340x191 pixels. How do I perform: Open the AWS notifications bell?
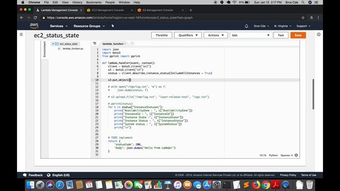tap(246, 26)
